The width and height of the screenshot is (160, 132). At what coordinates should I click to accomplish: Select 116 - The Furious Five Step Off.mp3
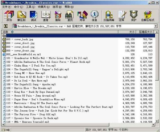(31, 114)
